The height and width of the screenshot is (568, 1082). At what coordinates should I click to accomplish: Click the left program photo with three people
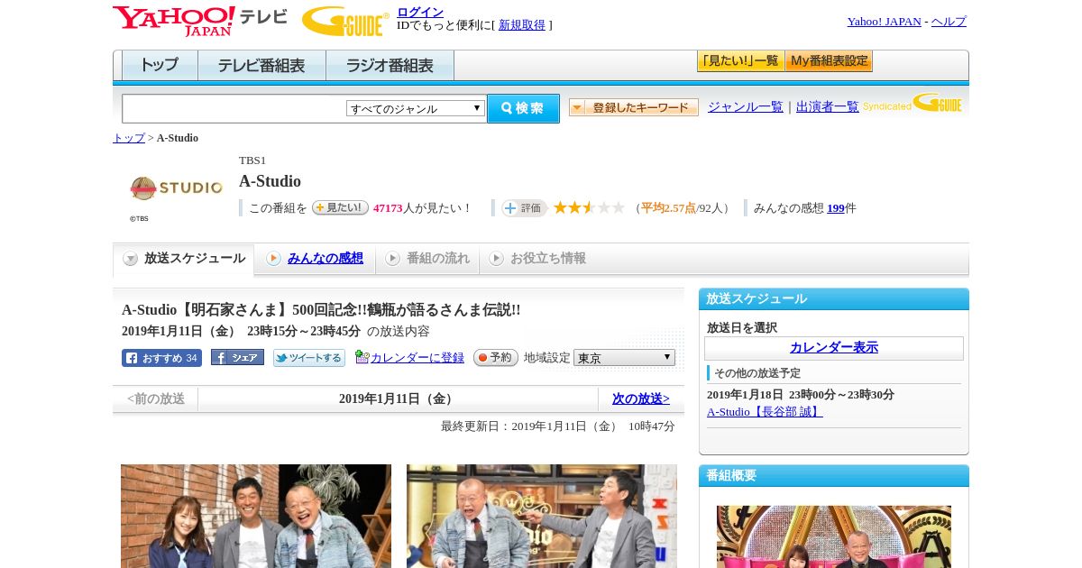[x=256, y=516]
